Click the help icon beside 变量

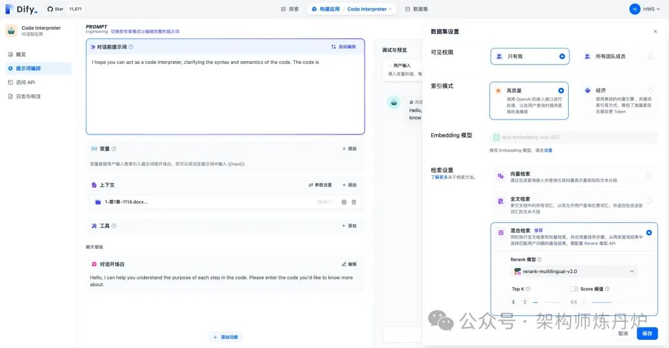[114, 149]
